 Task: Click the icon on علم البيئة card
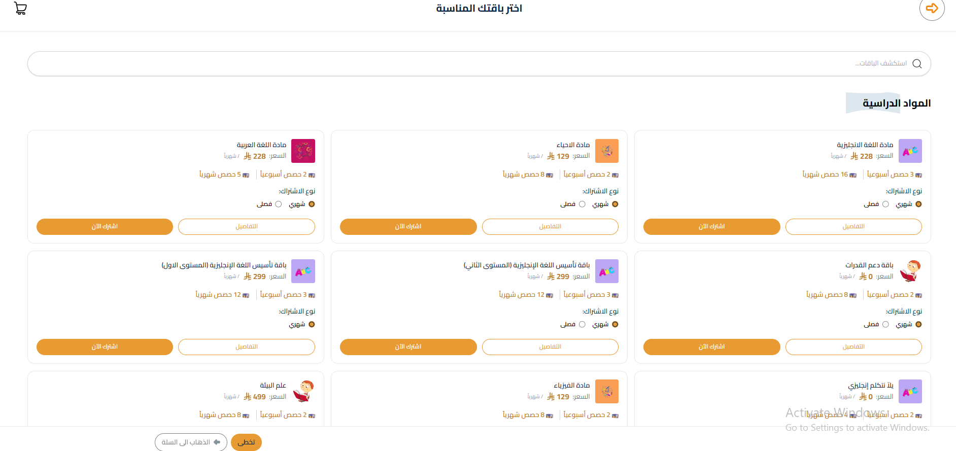tap(303, 391)
